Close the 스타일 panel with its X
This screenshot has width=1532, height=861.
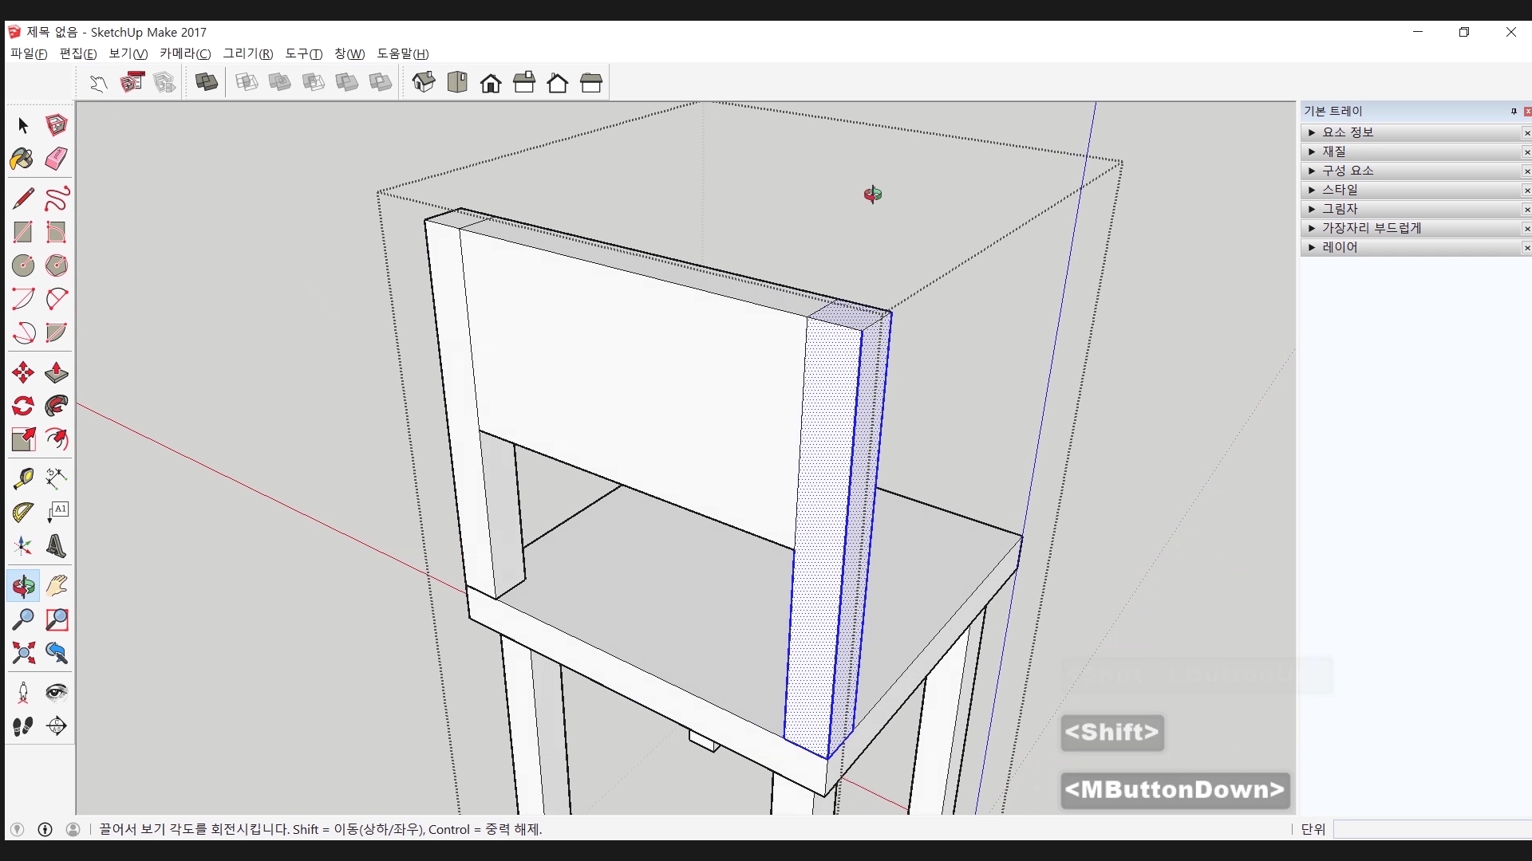pos(1526,190)
